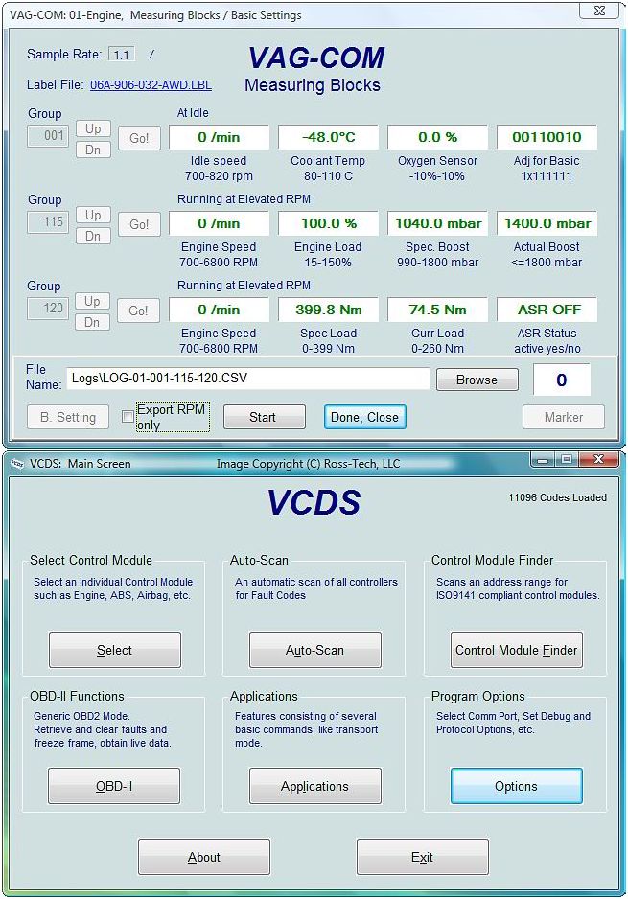Screen dimensions: 628x899
Task: Click the log File Name input field
Action: click(247, 379)
